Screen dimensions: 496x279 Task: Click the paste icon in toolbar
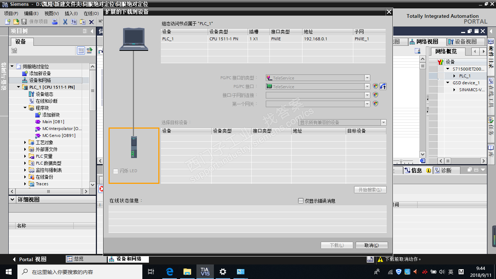(x=82, y=22)
